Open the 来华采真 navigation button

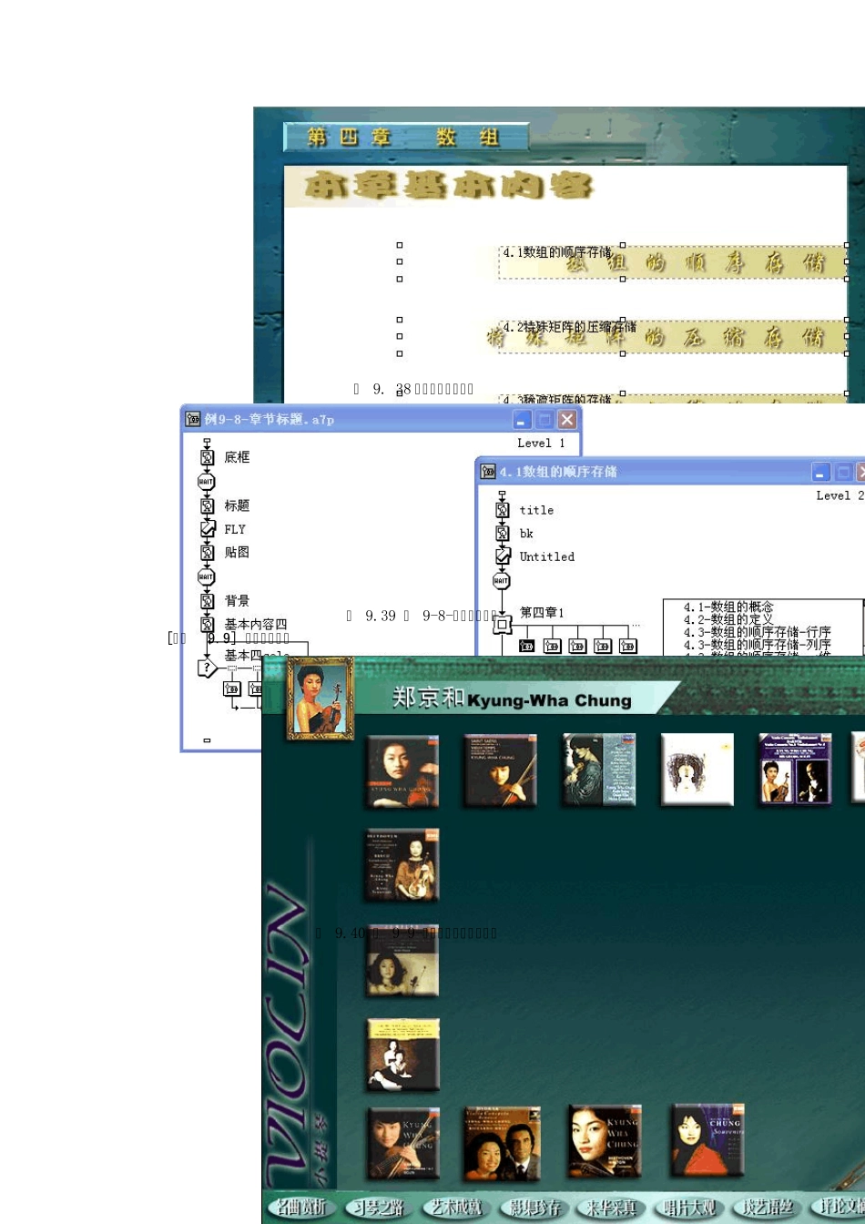(611, 1208)
